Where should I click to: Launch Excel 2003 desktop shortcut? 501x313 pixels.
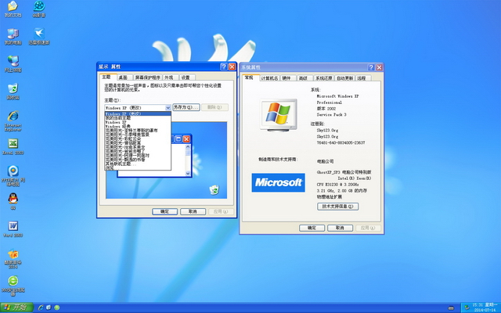pyautogui.click(x=13, y=146)
